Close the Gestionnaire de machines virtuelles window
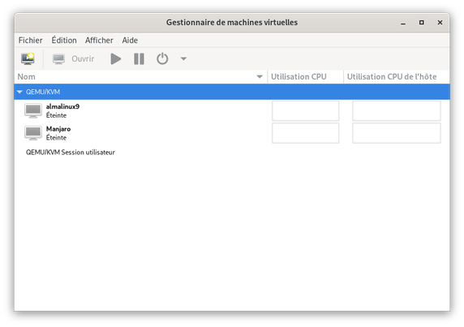This screenshot has width=464, height=327. click(440, 23)
